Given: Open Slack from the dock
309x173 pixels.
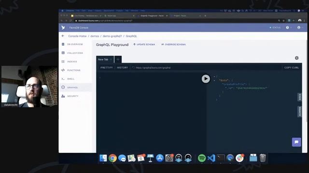Looking at the screenshot, I should 239,158.
